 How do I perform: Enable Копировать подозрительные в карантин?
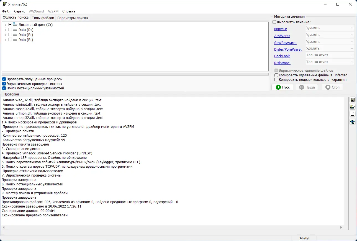point(276,80)
